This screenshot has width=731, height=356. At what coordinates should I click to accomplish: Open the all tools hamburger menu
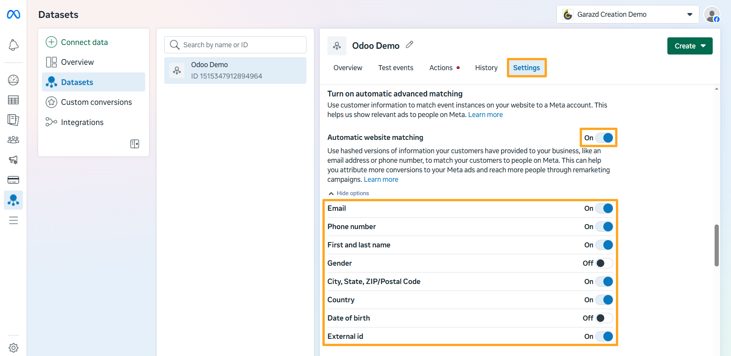[x=13, y=220]
